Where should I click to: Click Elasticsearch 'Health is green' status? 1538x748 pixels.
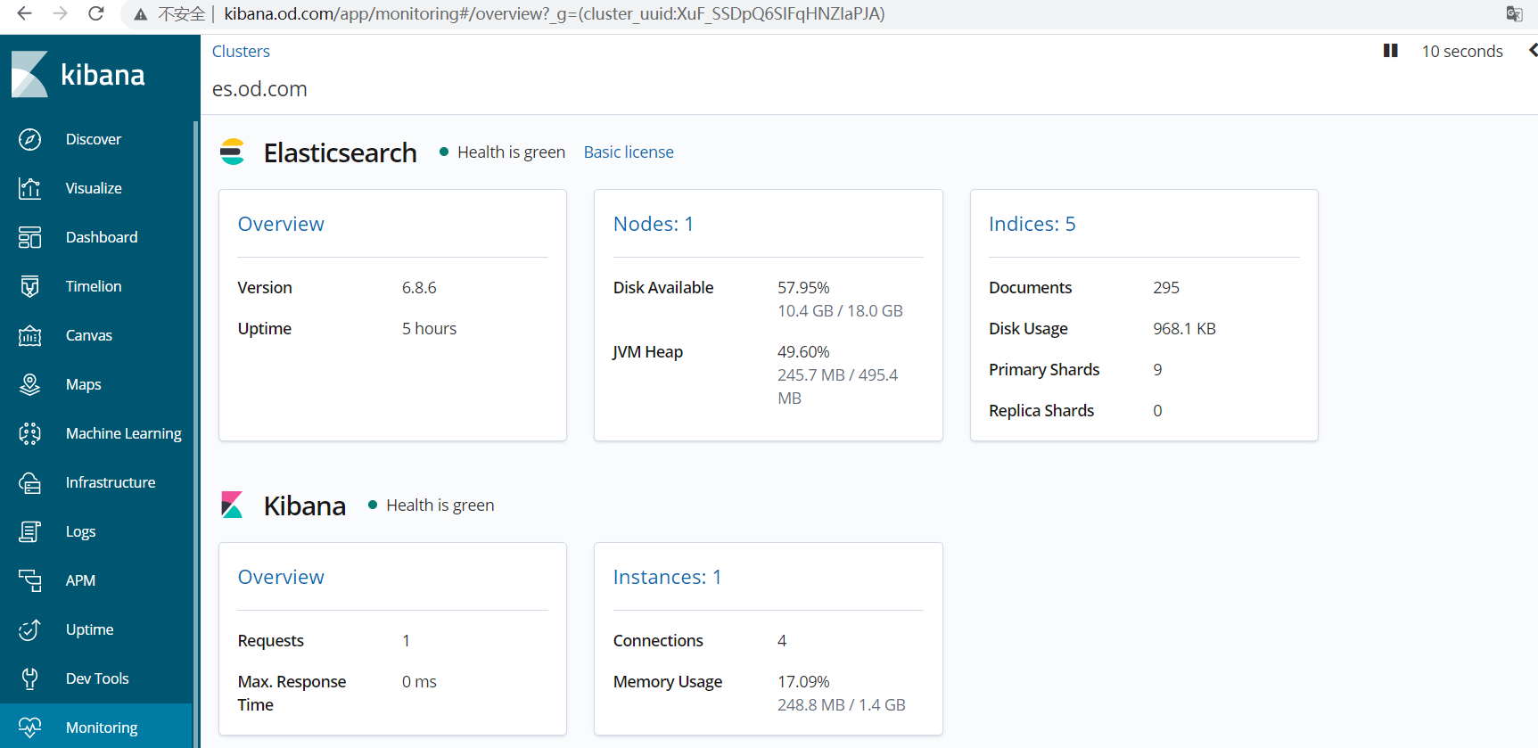(511, 152)
